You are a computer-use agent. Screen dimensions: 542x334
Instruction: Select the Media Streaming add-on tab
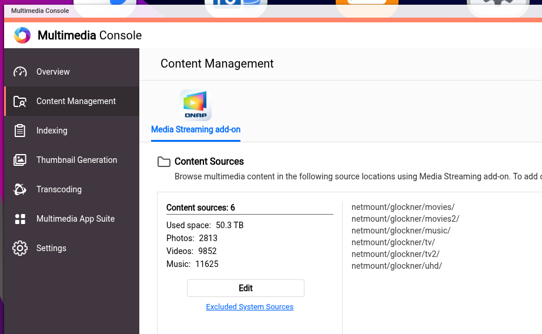tap(195, 129)
